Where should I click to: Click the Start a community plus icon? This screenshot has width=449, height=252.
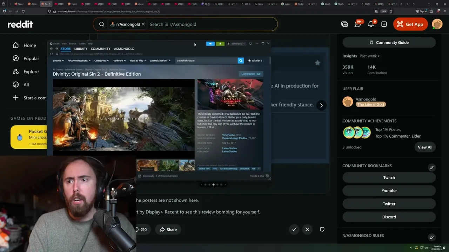(x=15, y=98)
